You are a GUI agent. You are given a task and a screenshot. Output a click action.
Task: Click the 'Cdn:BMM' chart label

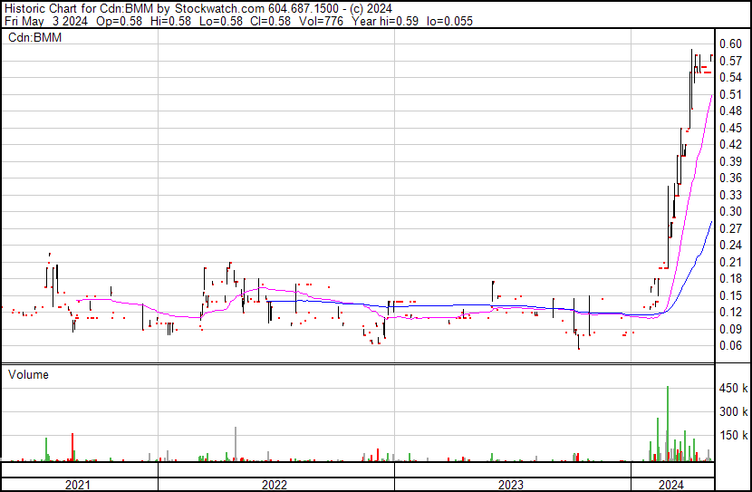(35, 37)
